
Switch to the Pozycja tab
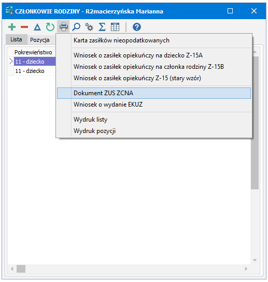click(x=40, y=40)
